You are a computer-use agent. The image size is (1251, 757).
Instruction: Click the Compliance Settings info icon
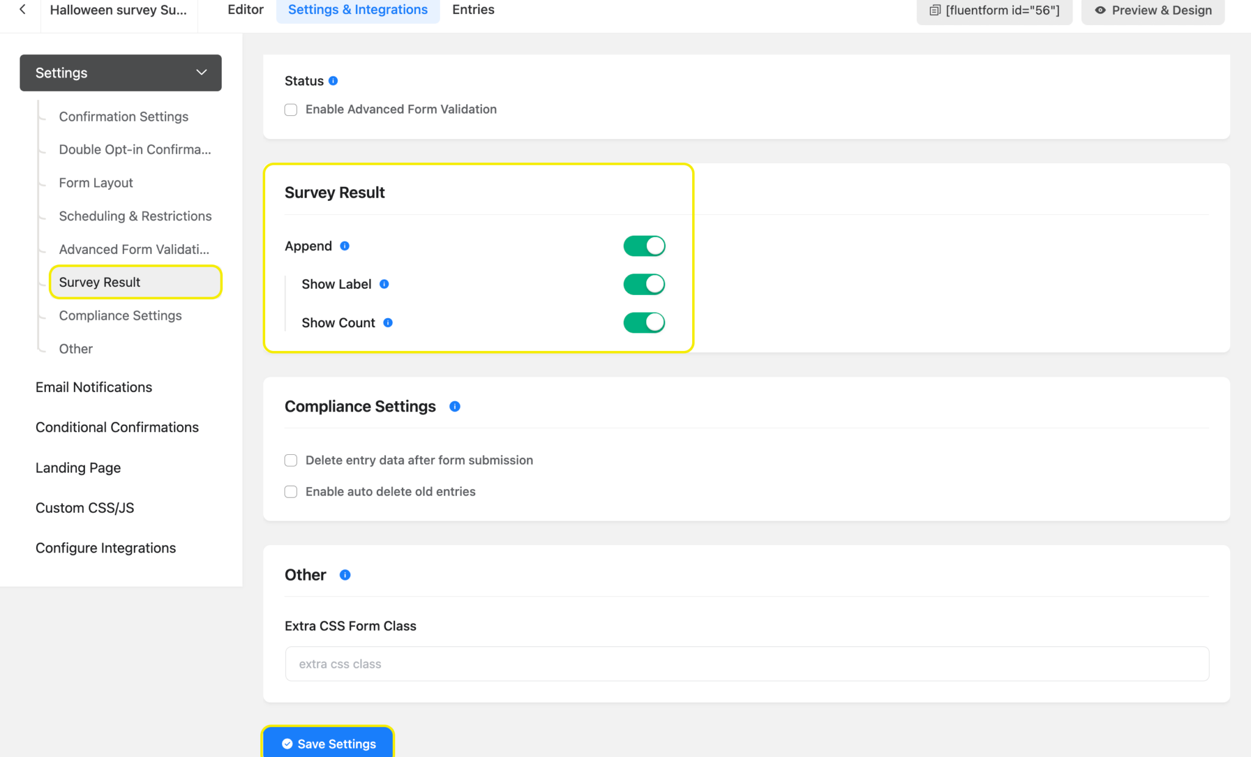click(454, 406)
